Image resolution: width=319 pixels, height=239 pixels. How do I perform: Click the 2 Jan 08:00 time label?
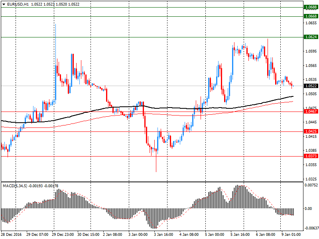[x=112, y=235]
